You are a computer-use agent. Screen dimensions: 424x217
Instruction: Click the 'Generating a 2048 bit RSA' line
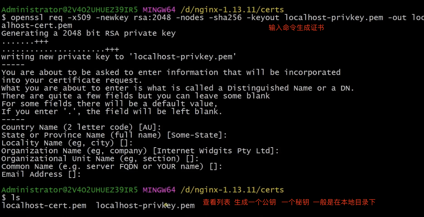coord(88,33)
